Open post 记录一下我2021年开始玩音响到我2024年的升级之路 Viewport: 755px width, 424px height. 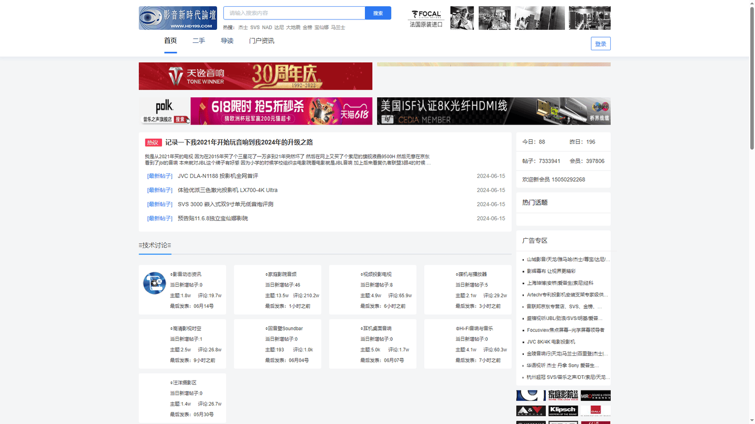point(239,142)
